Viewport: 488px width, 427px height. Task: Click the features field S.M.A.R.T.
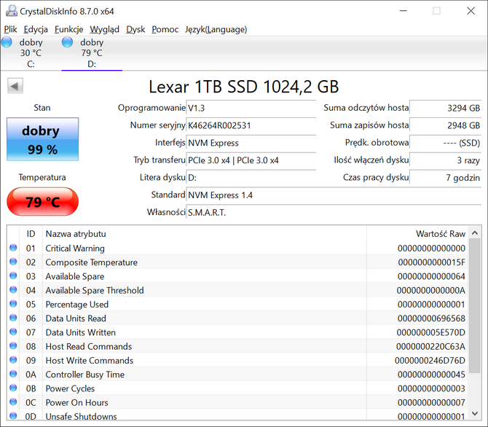click(x=334, y=213)
